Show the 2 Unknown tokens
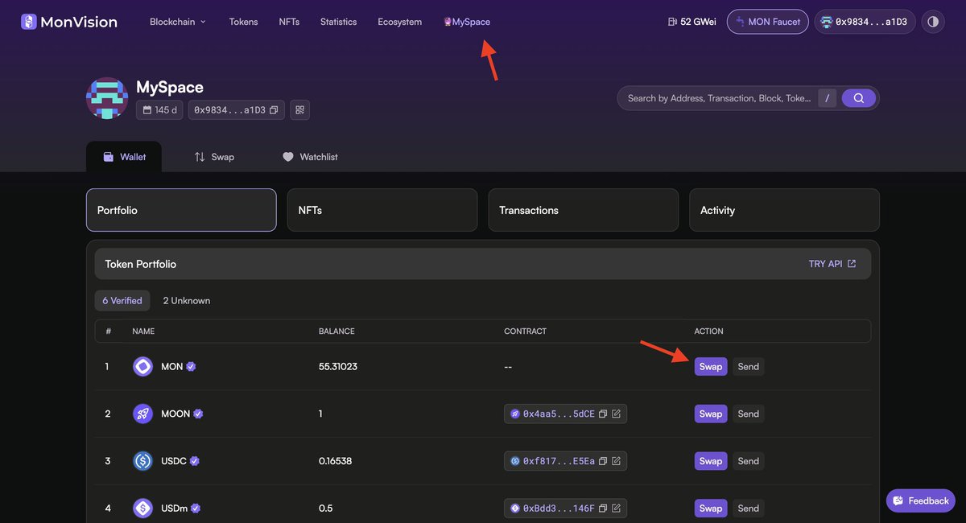Viewport: 966px width, 523px height. coord(187,300)
